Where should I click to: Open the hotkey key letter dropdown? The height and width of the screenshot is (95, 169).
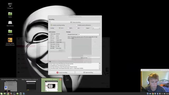[x=96, y=28]
